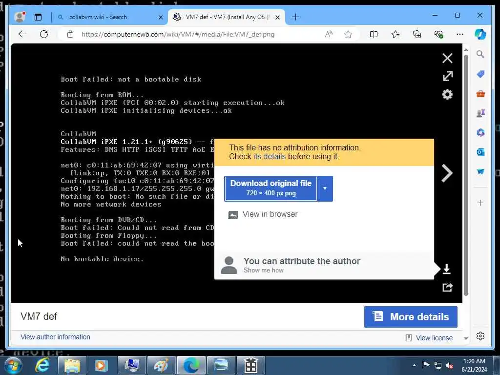
Task: Click Action Center flag tray icon
Action: coord(426,365)
